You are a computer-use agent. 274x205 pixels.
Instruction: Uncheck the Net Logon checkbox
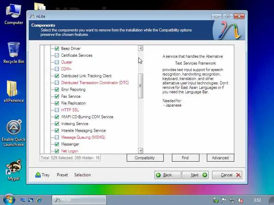[x=57, y=151]
